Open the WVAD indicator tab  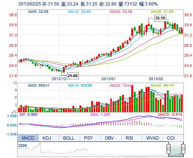pyautogui.click(x=153, y=138)
